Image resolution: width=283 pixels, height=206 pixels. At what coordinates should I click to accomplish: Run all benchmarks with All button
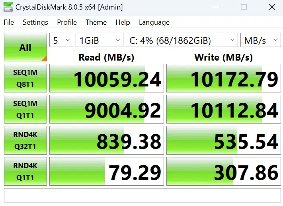[x=25, y=47]
